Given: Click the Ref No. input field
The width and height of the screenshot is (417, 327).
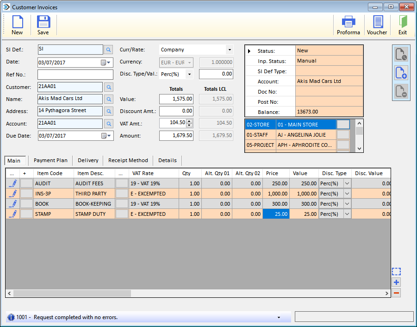Looking at the screenshot, I should coord(75,75).
